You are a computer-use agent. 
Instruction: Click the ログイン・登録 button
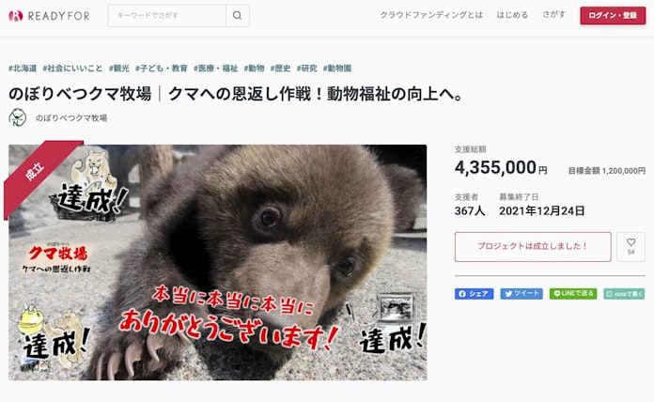coord(613,15)
